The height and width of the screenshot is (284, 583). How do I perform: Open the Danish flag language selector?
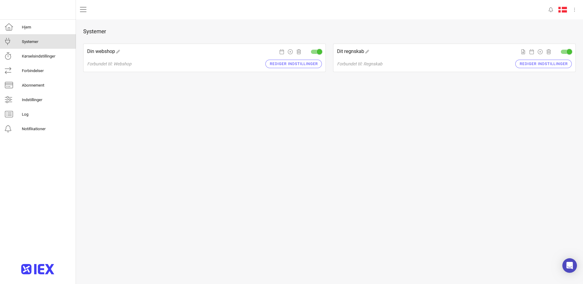pos(562,9)
